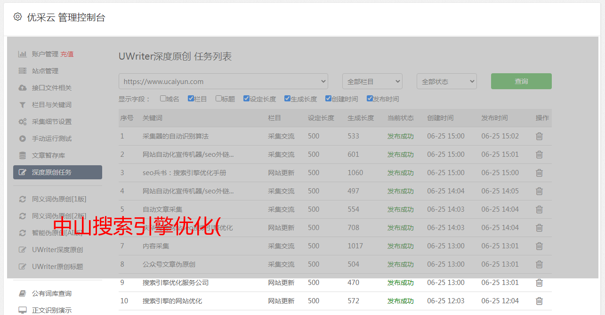605x315 pixels.
Task: Click the 发布时间 column header
Action: 494,118
